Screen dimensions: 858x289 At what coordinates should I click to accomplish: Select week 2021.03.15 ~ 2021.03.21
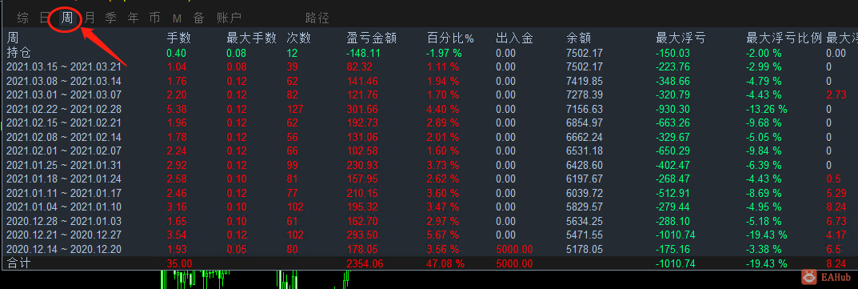coord(63,66)
